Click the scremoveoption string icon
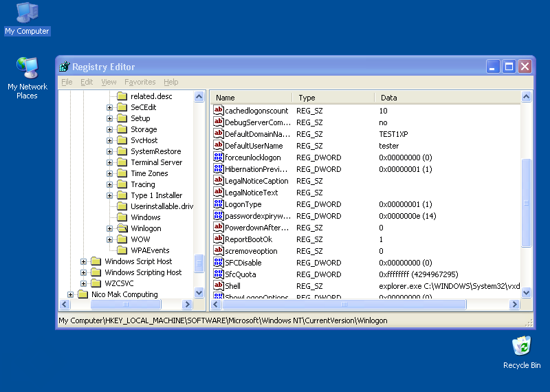This screenshot has width=550, height=392. [x=218, y=251]
